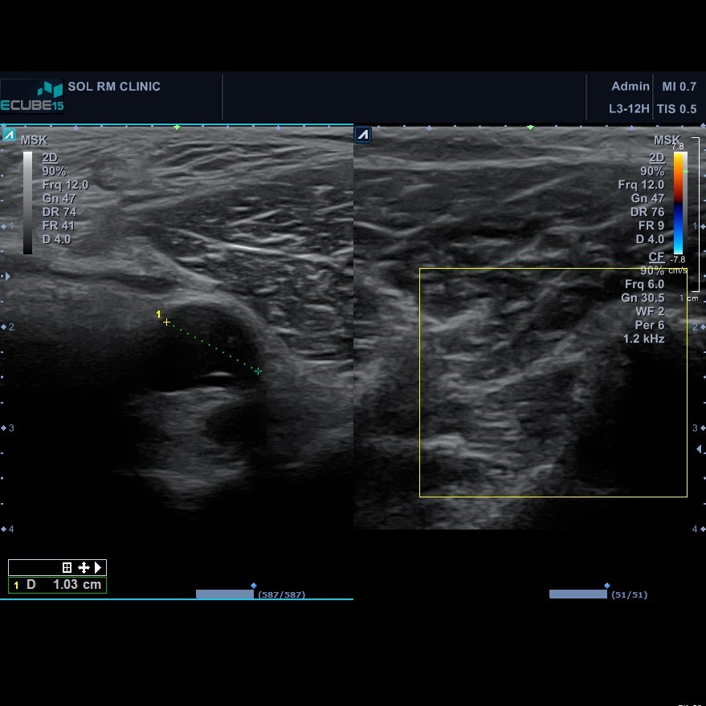Screen dimensions: 706x706
Task: Click the Gn 30.5 color gain value
Action: click(x=643, y=298)
